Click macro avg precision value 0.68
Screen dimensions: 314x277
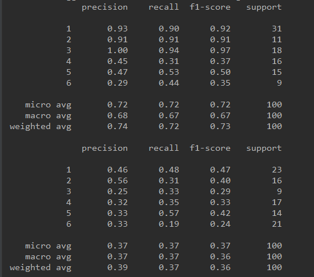click(118, 115)
